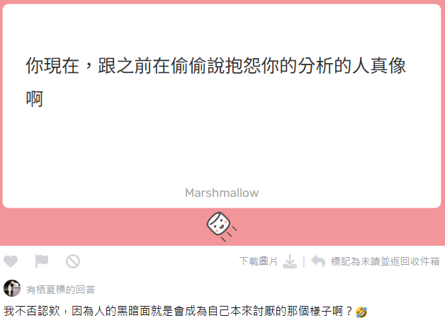This screenshot has height=330, width=445.
Task: Click the 有栖夏櫟的回答 label
Action: (x=60, y=290)
